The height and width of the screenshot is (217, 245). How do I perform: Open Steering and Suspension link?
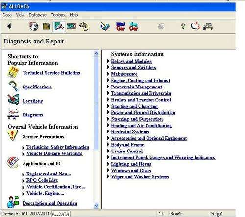pyautogui.click(x=137, y=119)
